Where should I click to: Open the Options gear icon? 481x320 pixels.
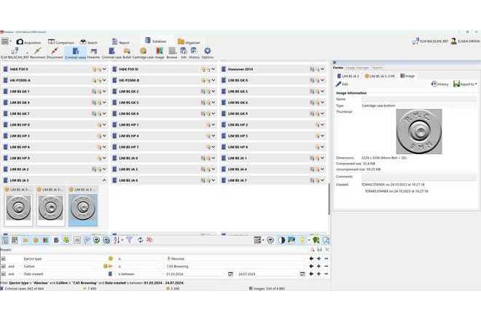(x=208, y=52)
